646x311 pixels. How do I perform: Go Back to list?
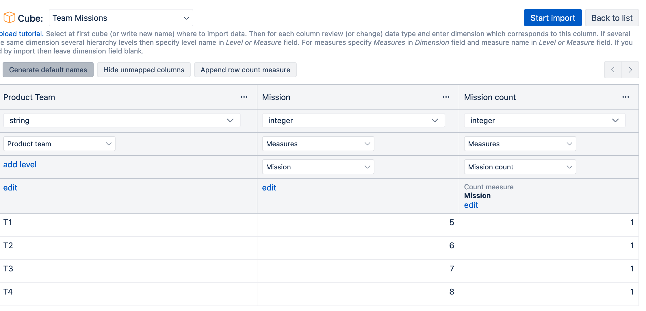click(612, 18)
